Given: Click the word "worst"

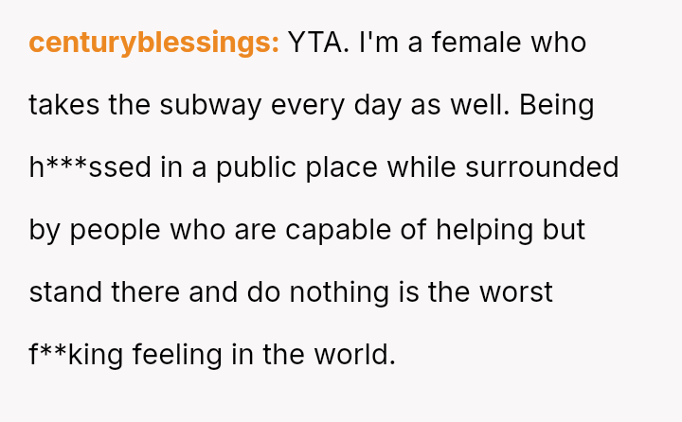Looking at the screenshot, I should coord(516,293).
